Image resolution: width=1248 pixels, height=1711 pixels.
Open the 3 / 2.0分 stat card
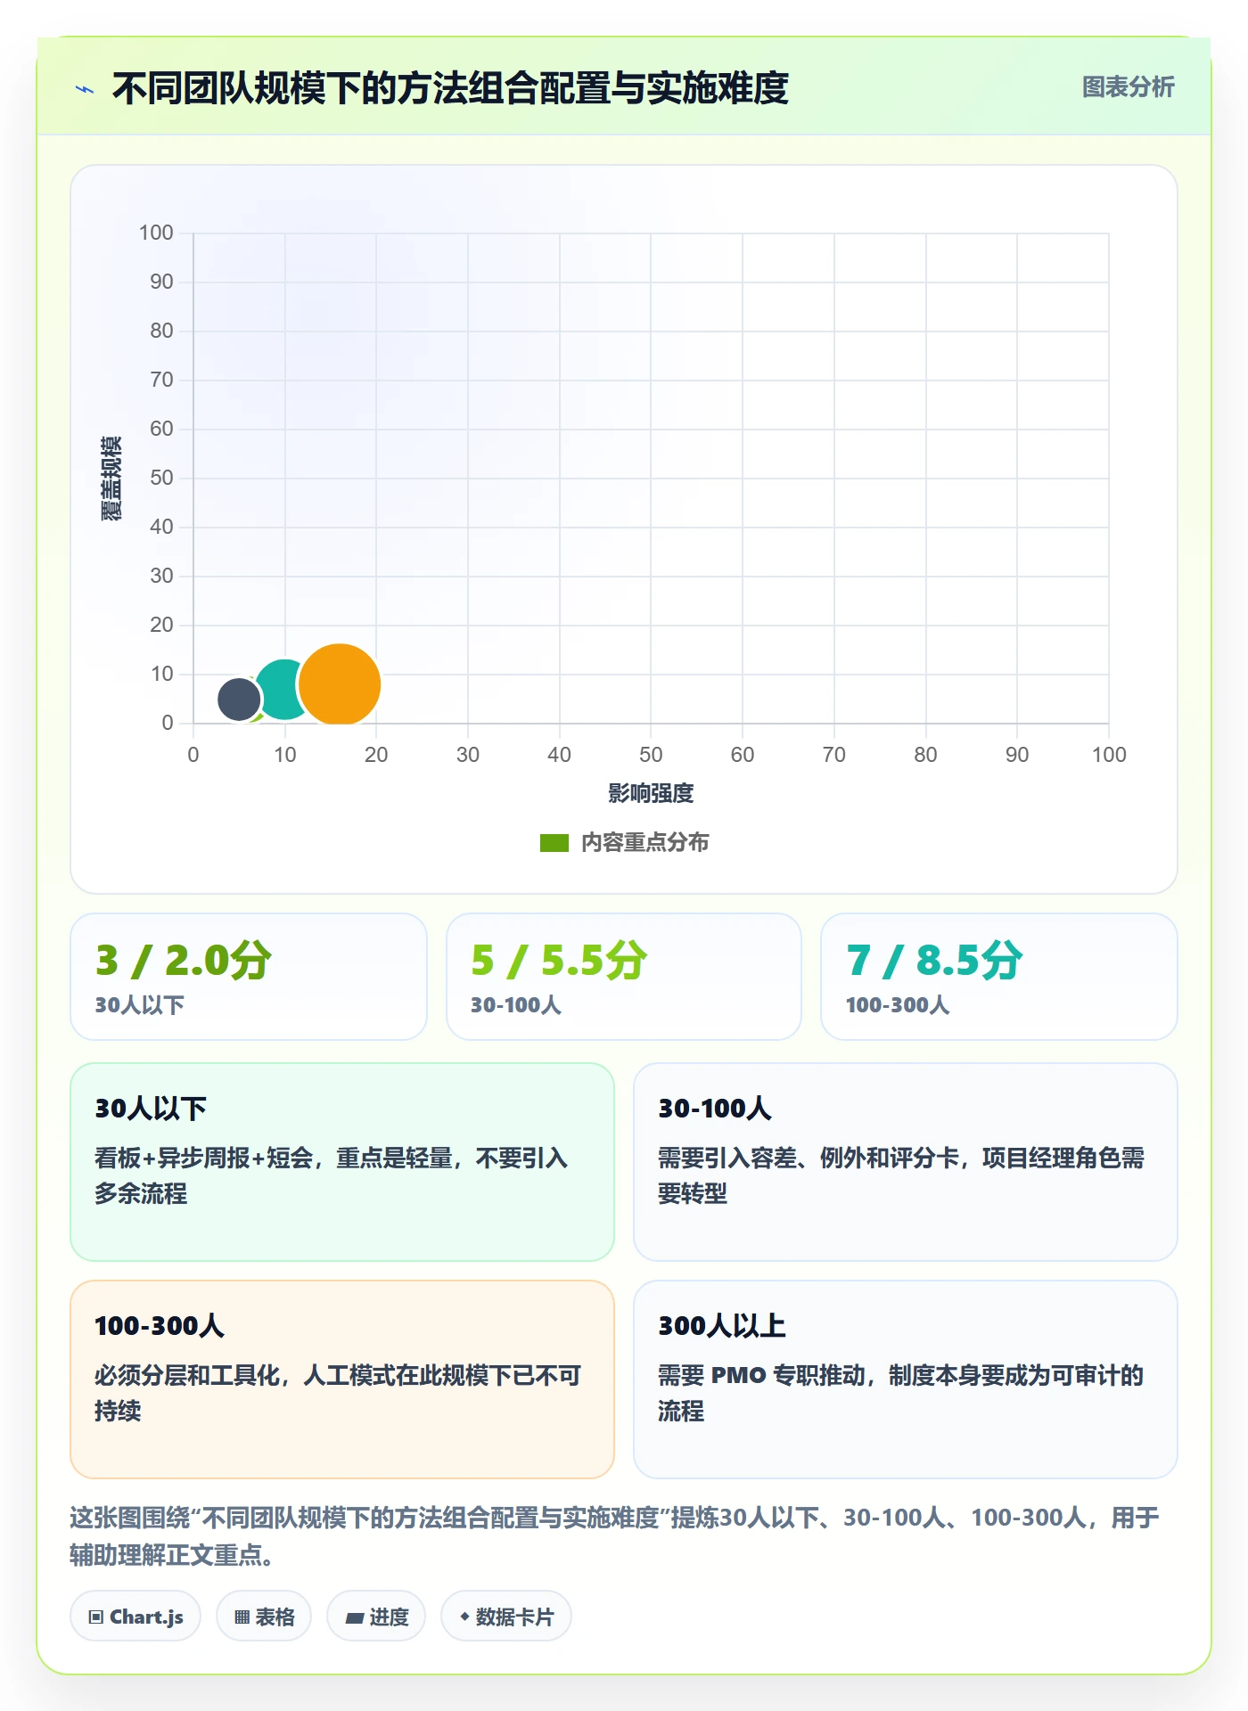pos(249,977)
